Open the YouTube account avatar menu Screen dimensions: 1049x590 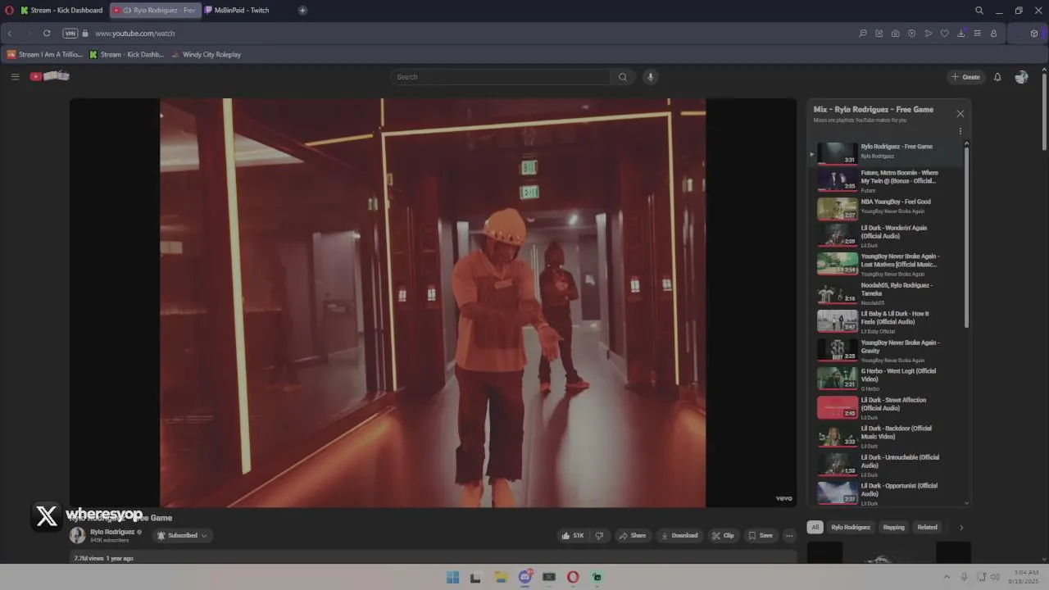[1021, 77]
